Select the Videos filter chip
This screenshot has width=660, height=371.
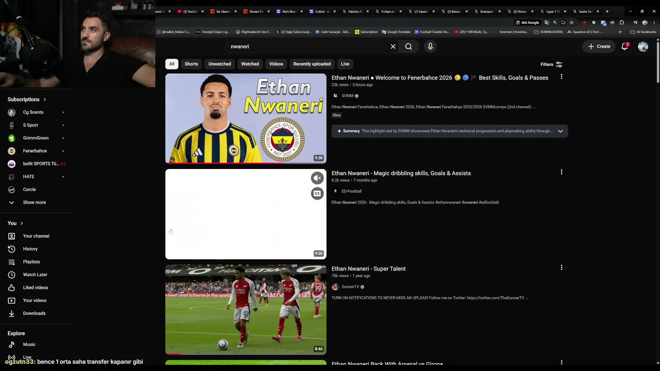pyautogui.click(x=276, y=64)
